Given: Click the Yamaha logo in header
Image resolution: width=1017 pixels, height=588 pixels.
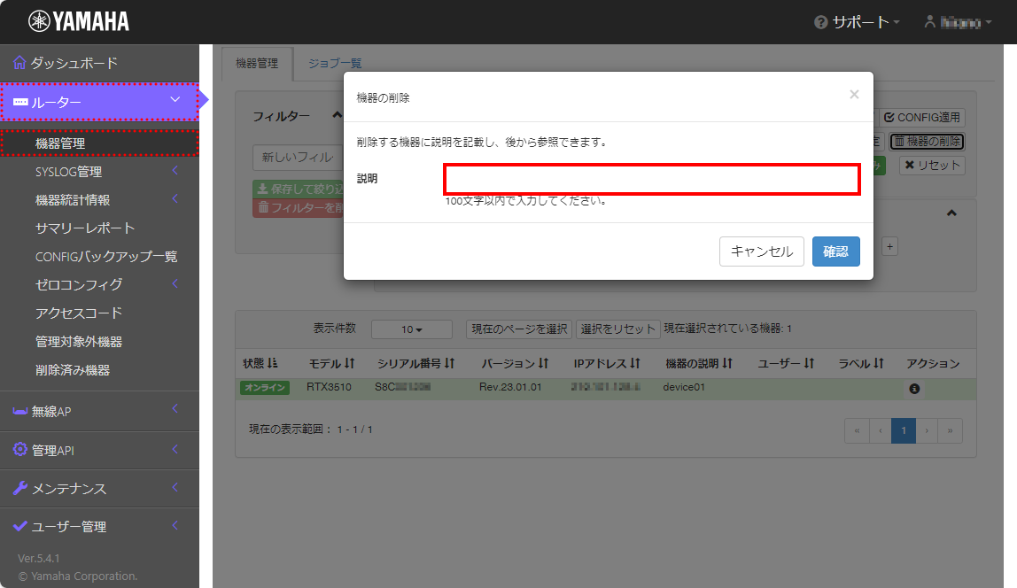Looking at the screenshot, I should pyautogui.click(x=62, y=19).
